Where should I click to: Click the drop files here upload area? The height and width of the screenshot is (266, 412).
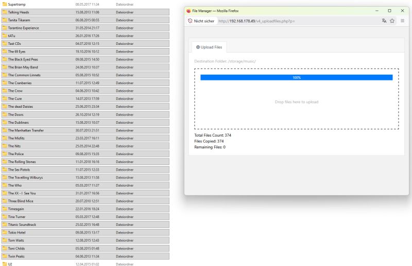click(x=296, y=102)
